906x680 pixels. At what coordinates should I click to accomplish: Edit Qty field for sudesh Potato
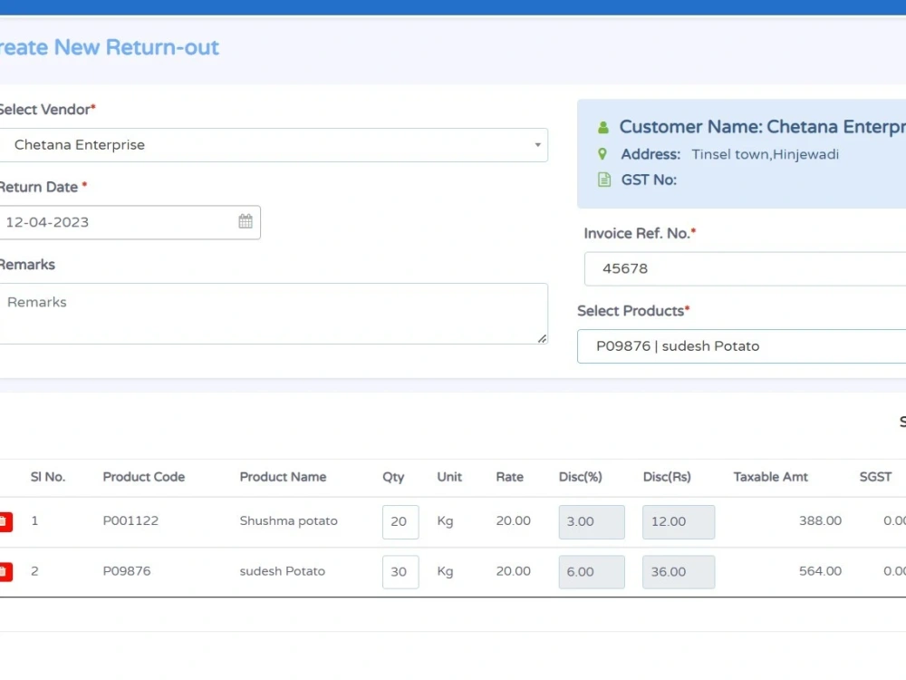(400, 572)
